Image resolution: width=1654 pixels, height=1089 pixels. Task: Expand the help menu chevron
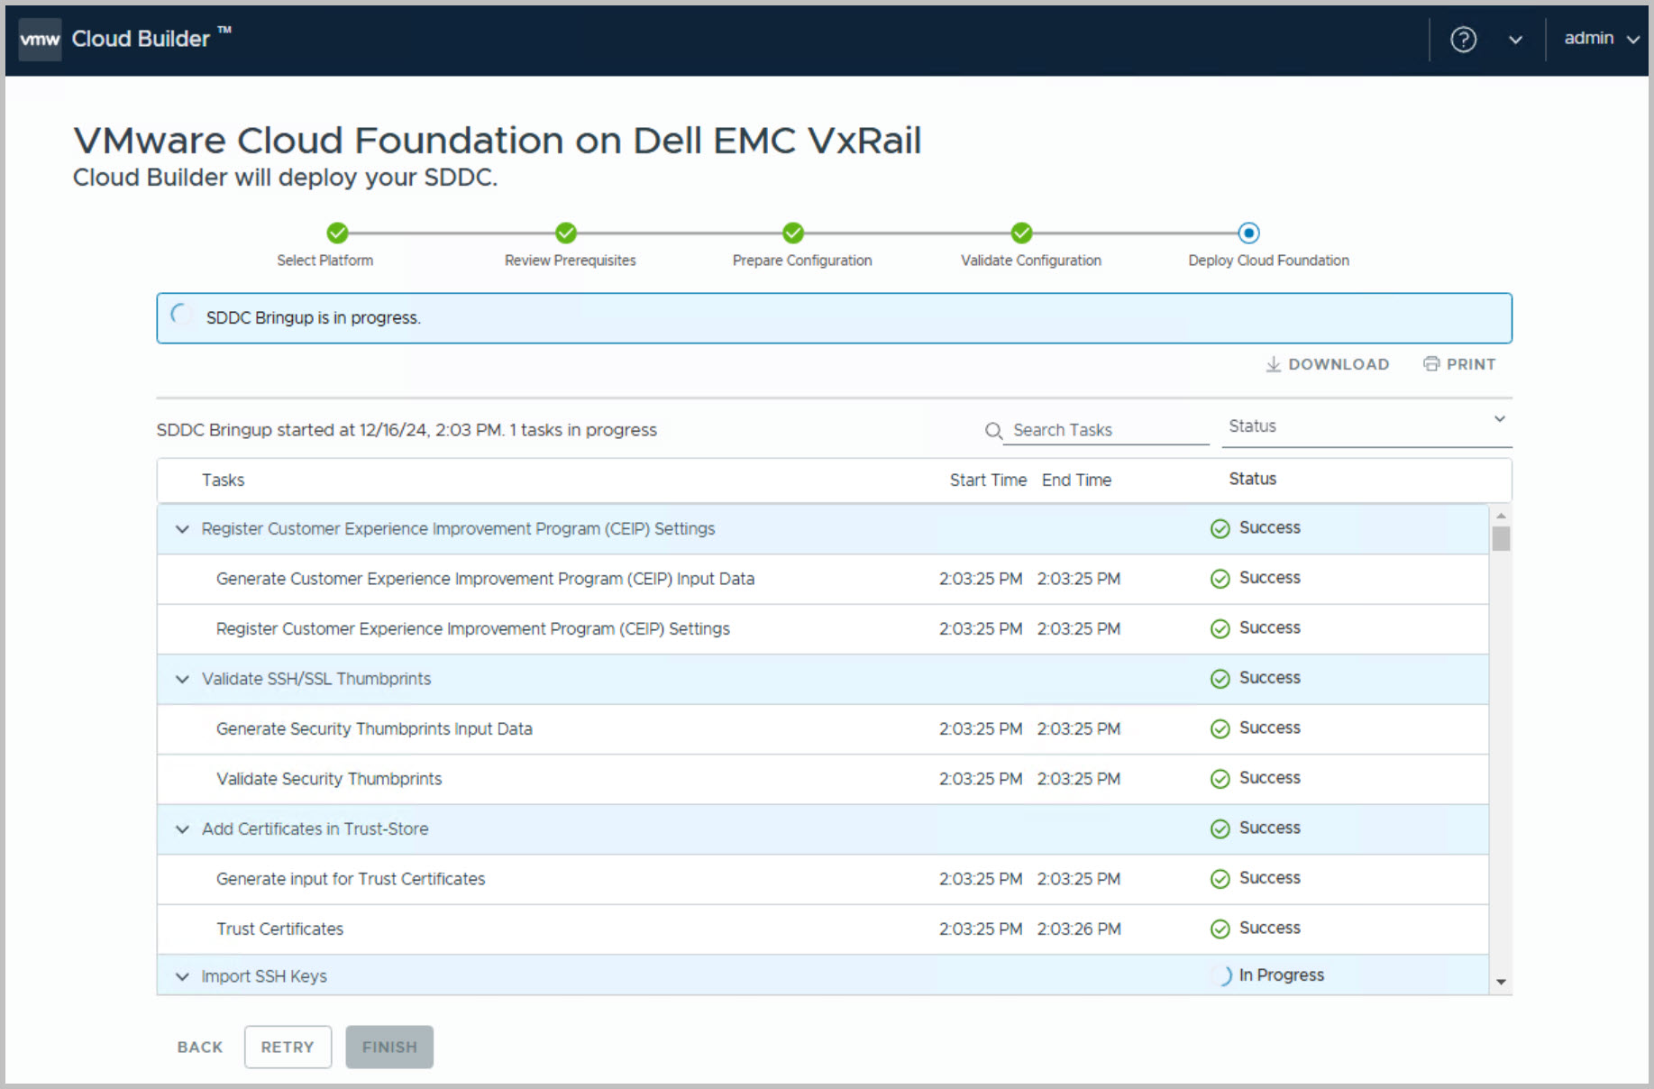pyautogui.click(x=1515, y=40)
